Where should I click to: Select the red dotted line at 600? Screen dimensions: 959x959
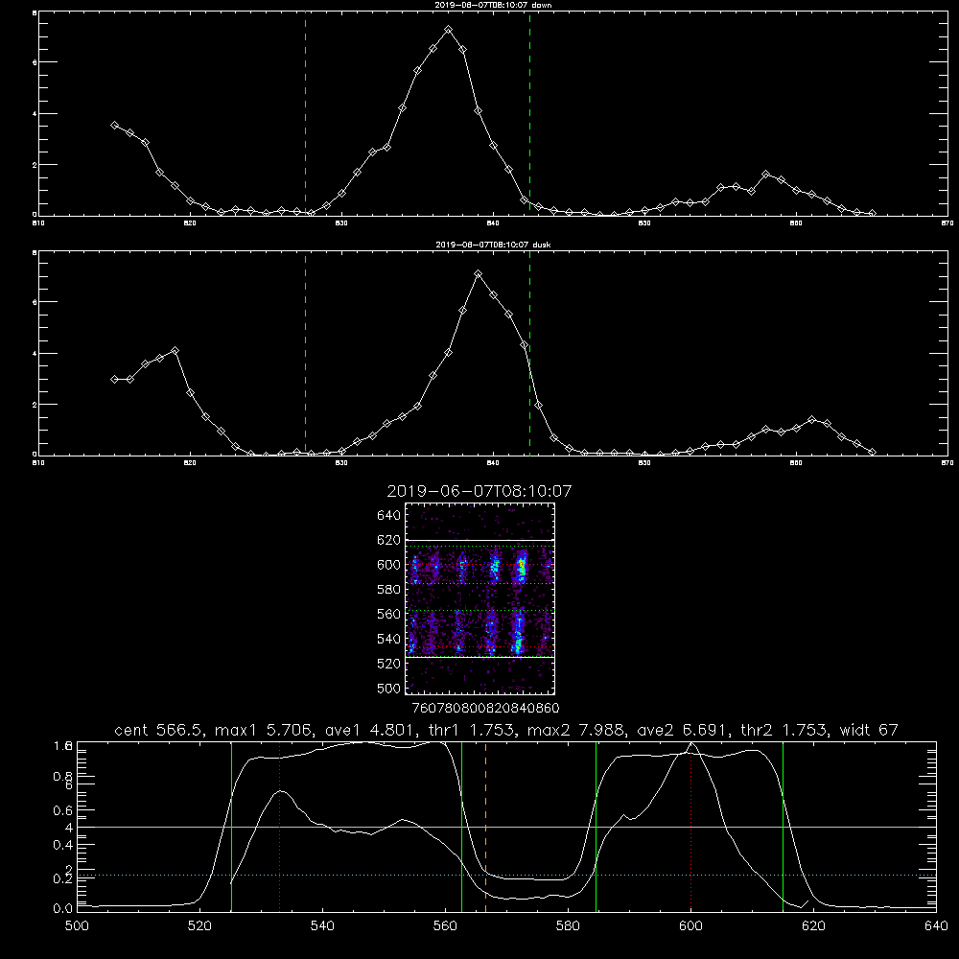[x=690, y=827]
